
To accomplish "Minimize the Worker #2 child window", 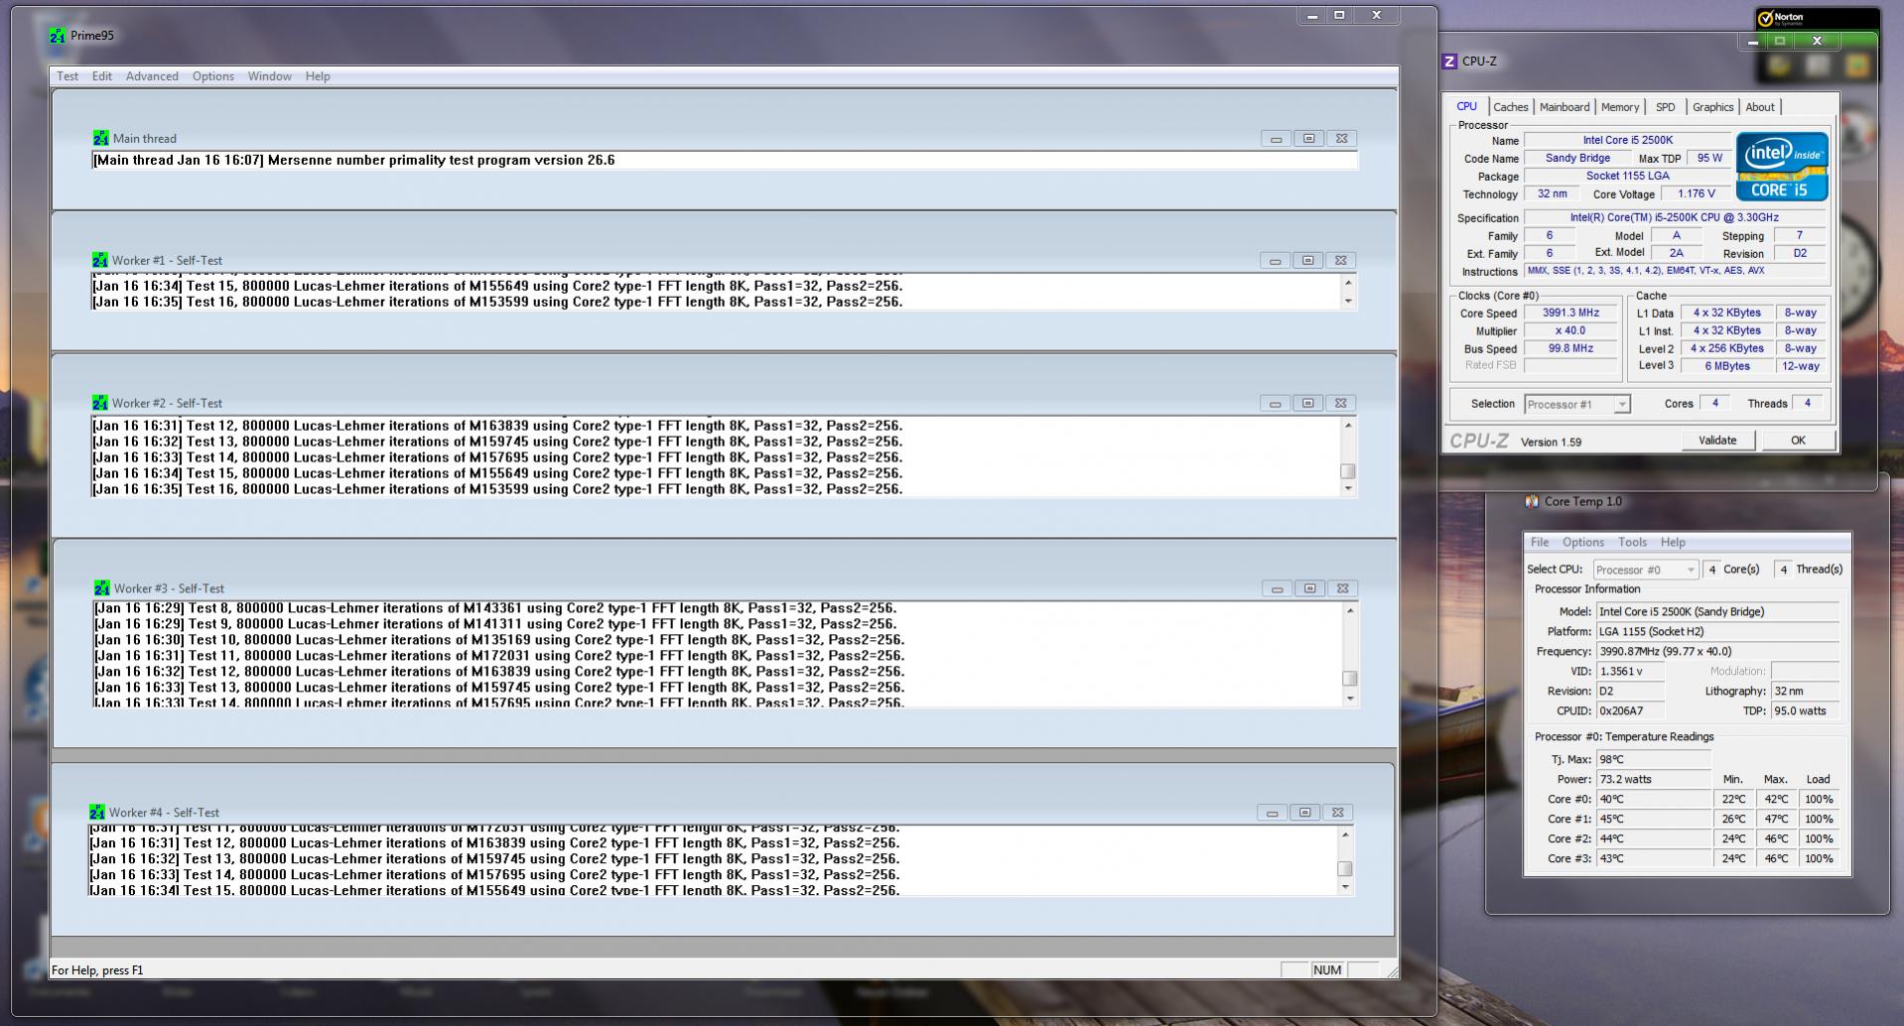I will (x=1275, y=404).
